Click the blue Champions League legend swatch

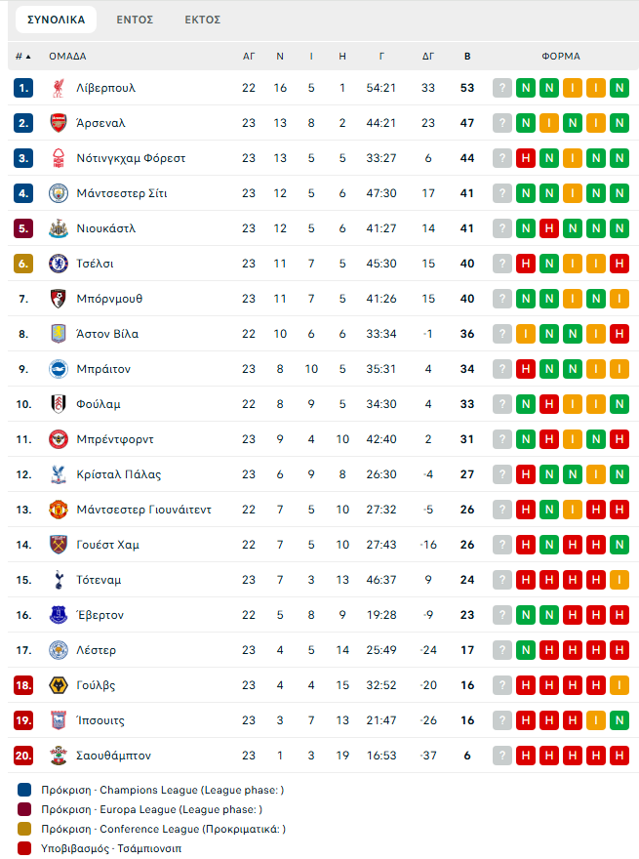pyautogui.click(x=24, y=790)
